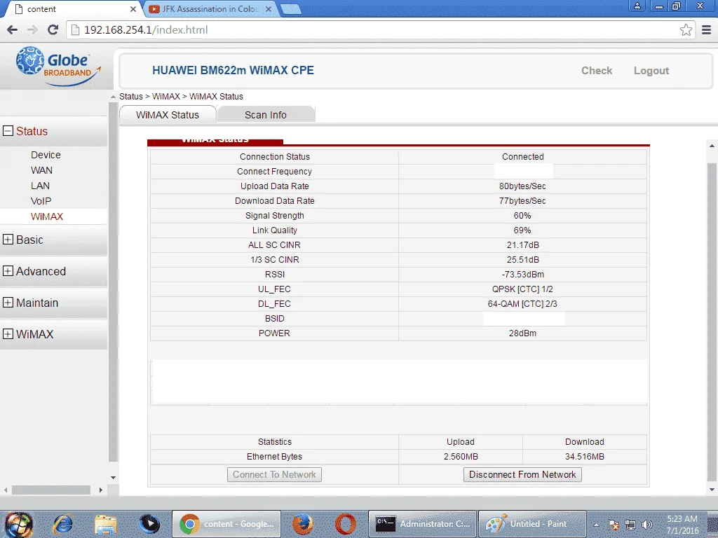Click the 2.560MB upload statistic

461,457
